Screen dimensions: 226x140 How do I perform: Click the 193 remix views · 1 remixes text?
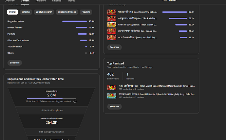point(131,97)
